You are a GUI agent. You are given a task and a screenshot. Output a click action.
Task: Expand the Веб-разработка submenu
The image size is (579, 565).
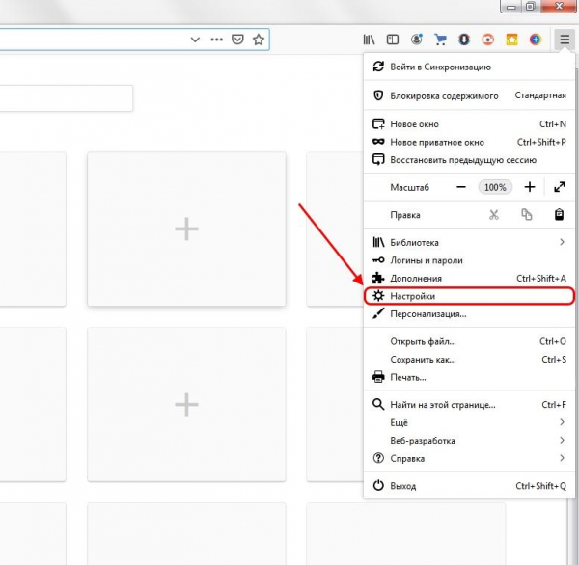469,441
